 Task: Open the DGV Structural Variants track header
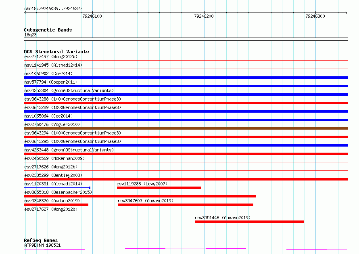tap(56, 52)
